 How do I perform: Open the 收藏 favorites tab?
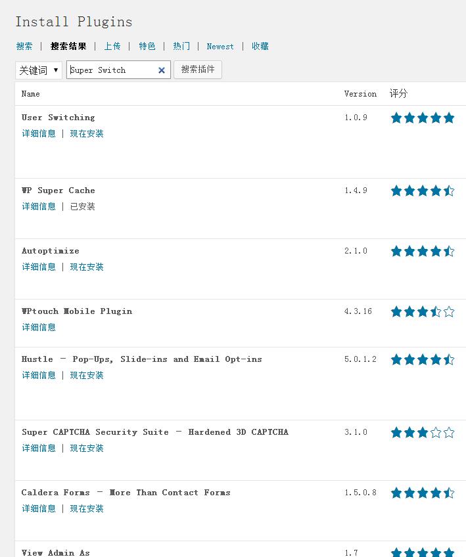tap(260, 46)
